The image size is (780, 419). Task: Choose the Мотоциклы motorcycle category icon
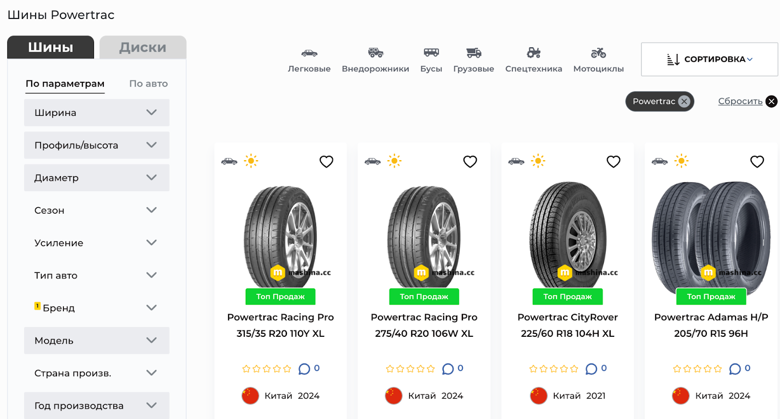[x=598, y=53]
